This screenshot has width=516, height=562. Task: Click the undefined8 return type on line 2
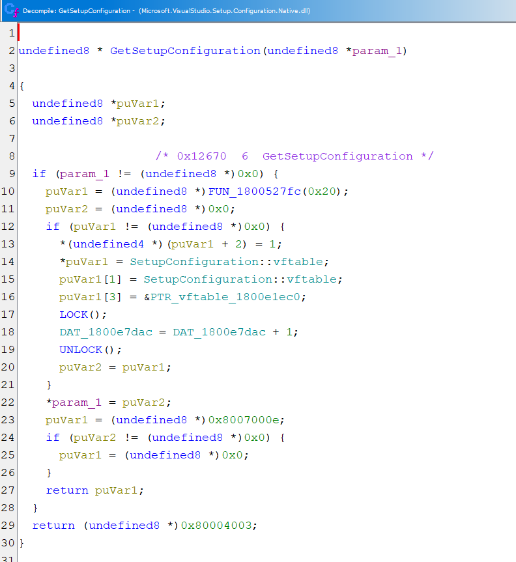(54, 51)
